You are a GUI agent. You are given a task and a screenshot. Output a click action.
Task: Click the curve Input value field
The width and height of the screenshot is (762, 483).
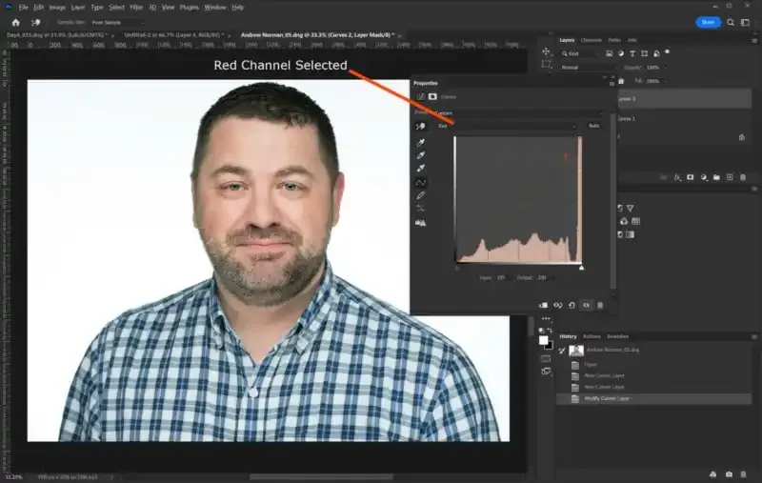click(502, 277)
